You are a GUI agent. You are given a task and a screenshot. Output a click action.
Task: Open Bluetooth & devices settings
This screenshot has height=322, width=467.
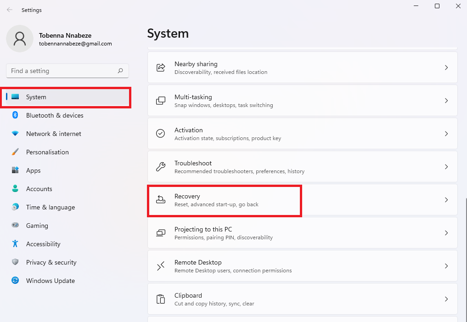[54, 115]
